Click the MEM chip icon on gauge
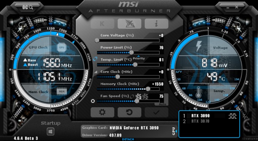 [x=62, y=92]
